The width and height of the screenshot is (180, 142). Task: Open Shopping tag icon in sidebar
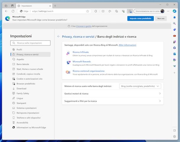click(x=174, y=29)
